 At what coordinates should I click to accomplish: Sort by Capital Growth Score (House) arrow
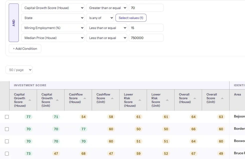click(x=30, y=100)
